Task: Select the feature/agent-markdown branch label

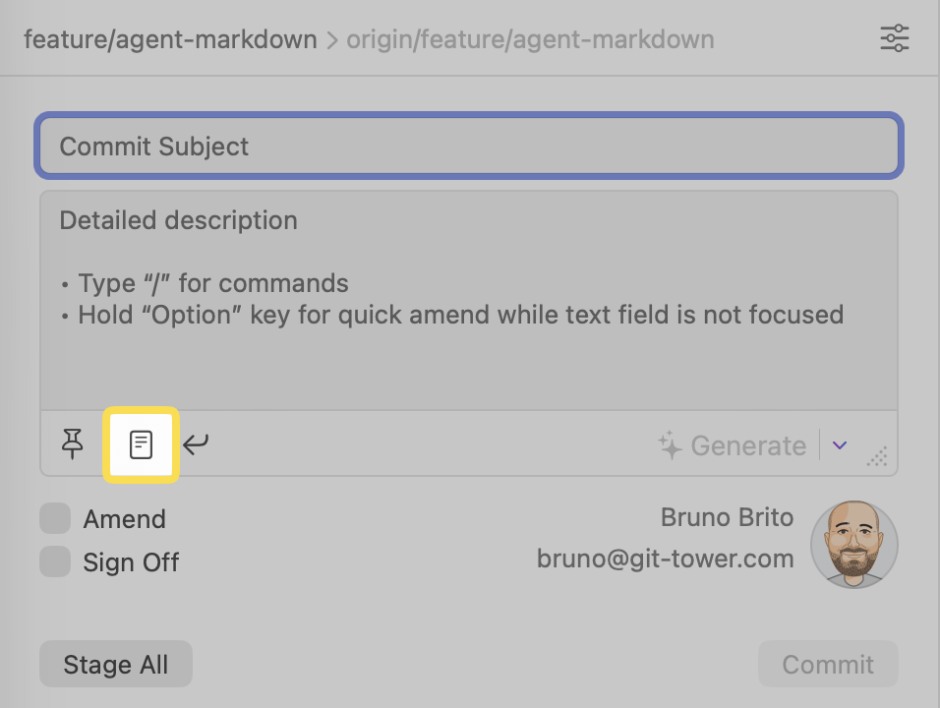Action: point(170,40)
